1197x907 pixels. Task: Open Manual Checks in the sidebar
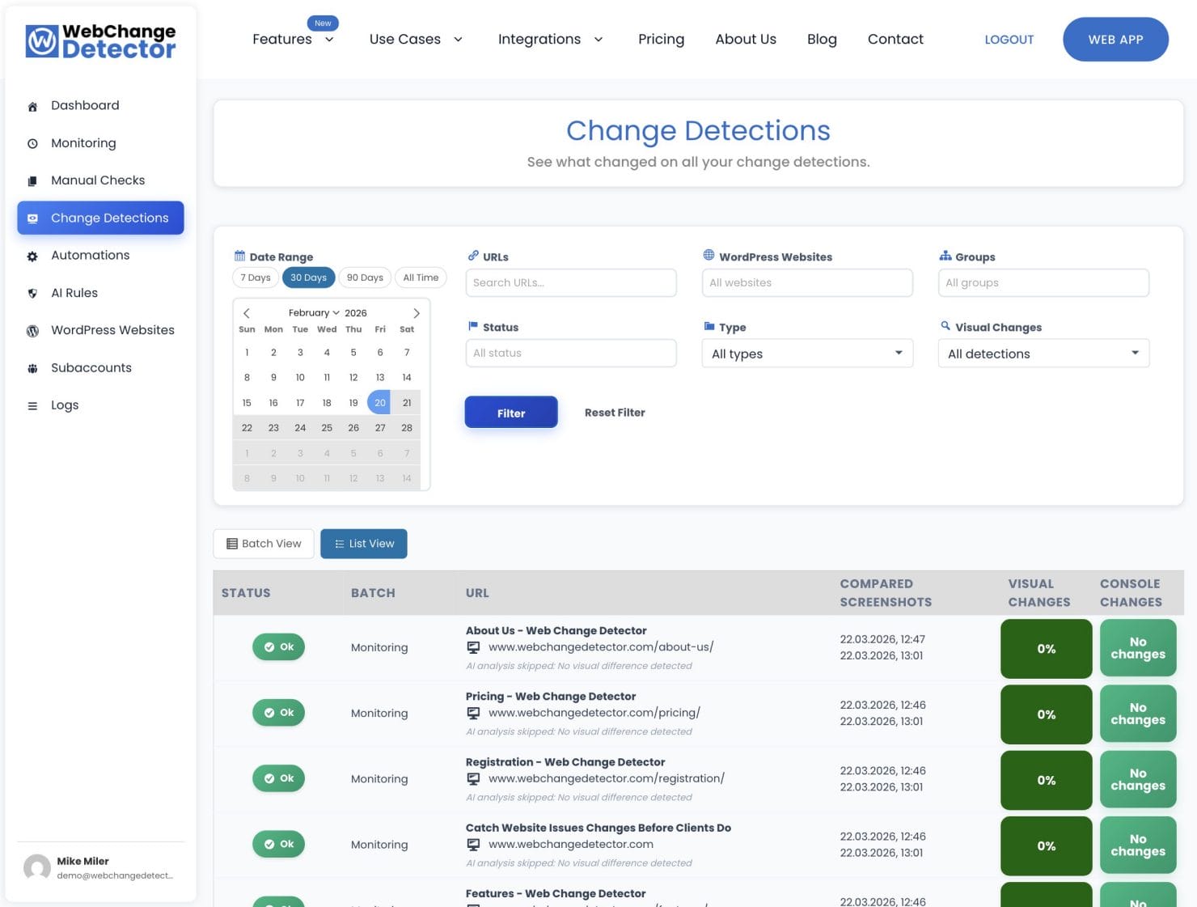point(97,180)
